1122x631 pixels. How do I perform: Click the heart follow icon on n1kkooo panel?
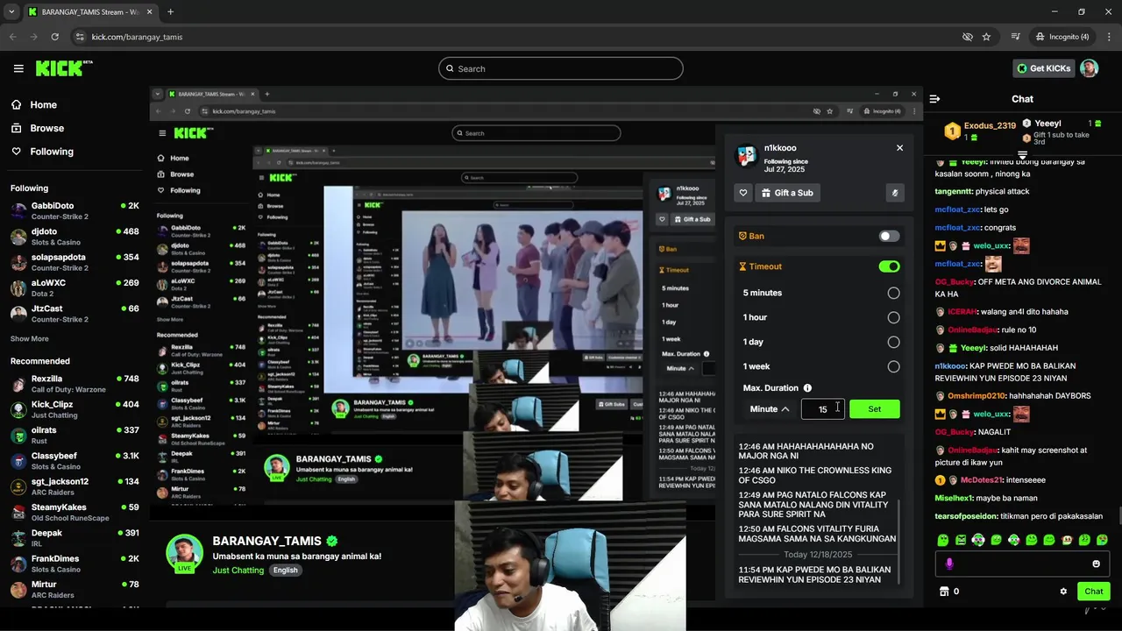pyautogui.click(x=743, y=193)
